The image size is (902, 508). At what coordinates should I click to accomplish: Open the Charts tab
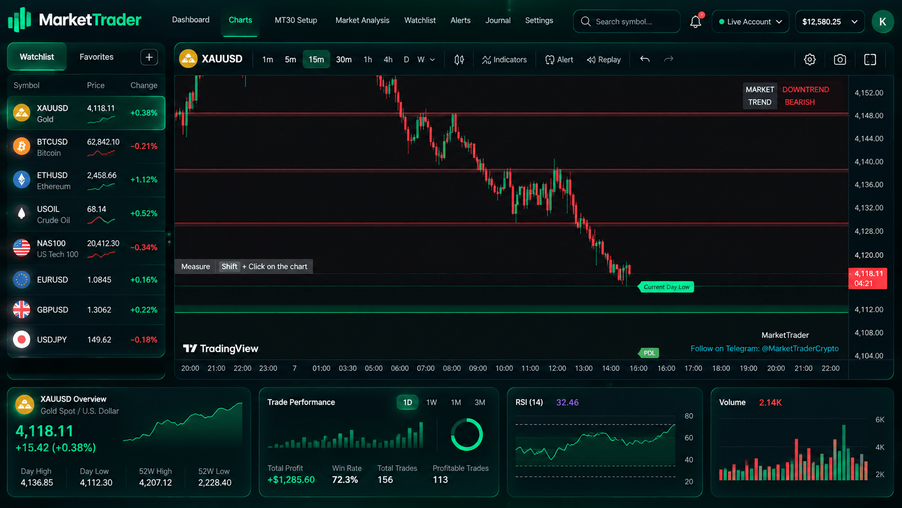coord(240,20)
